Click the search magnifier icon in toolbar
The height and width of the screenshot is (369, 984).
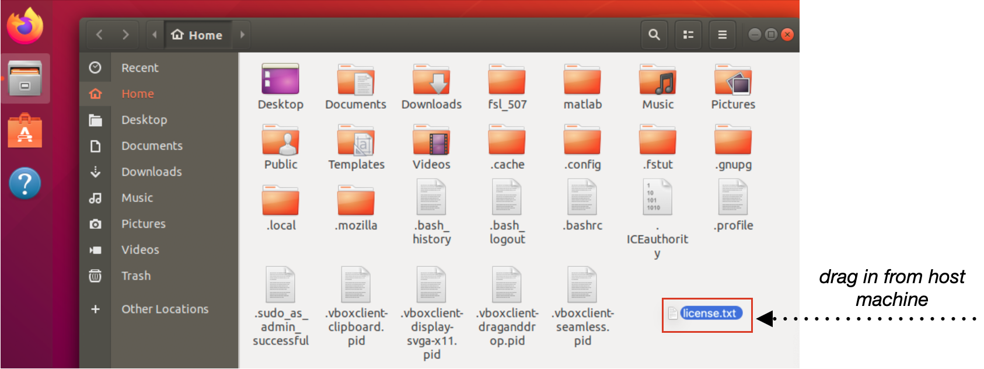pyautogui.click(x=654, y=35)
